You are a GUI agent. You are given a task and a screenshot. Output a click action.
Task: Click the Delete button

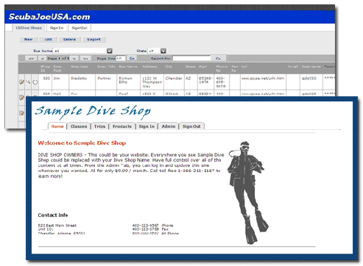tap(69, 39)
